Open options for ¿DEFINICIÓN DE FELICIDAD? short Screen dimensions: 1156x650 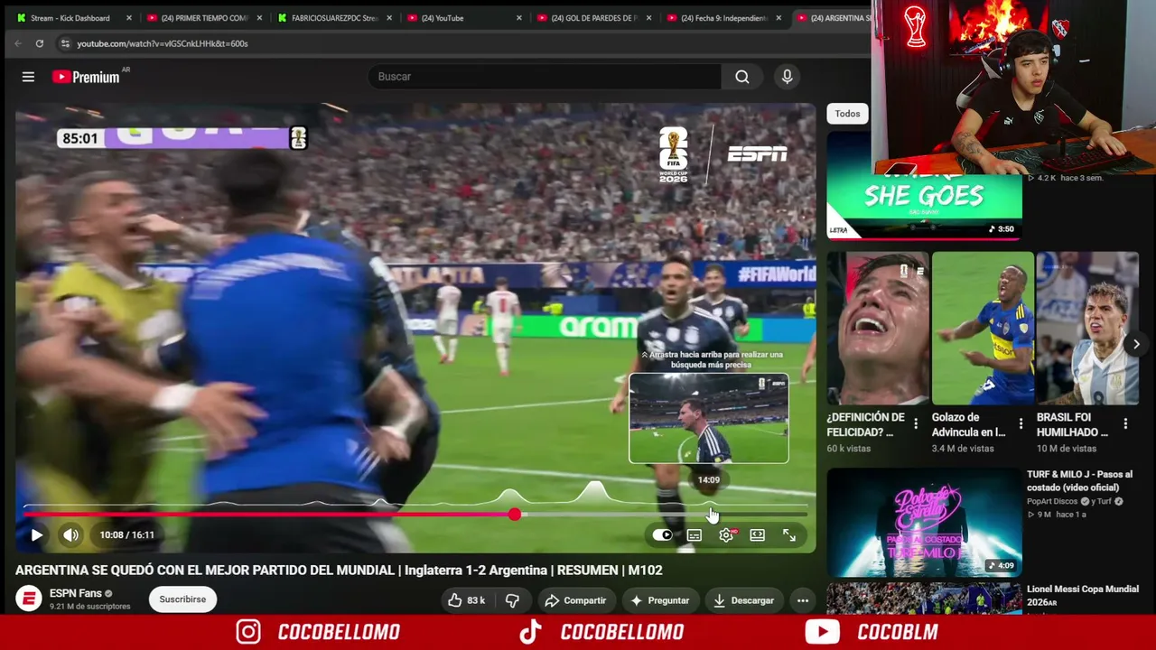point(916,423)
